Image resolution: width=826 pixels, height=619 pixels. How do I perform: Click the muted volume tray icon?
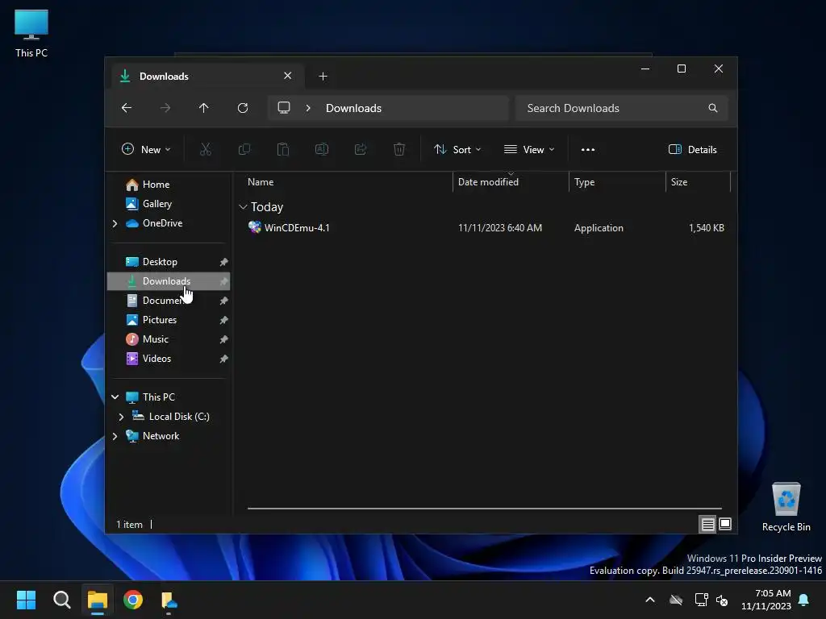pyautogui.click(x=722, y=600)
